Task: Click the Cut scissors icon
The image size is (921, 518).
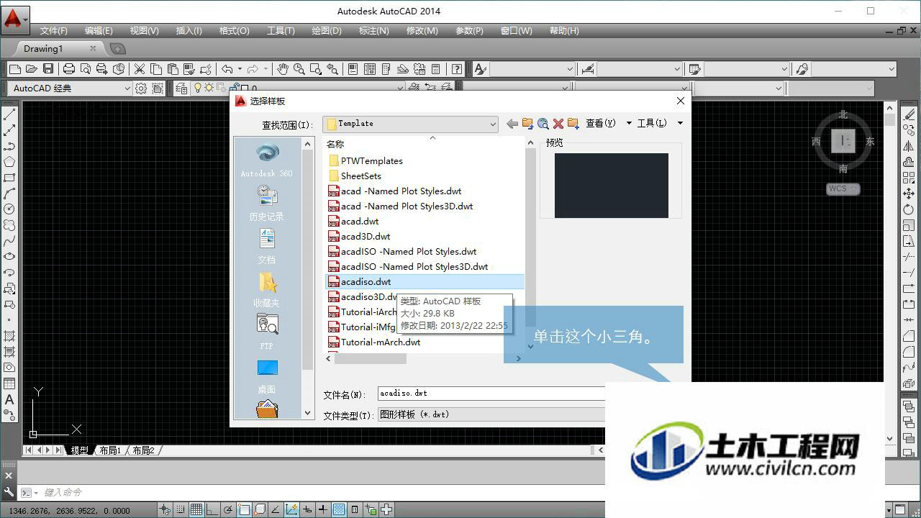Action: click(x=140, y=69)
